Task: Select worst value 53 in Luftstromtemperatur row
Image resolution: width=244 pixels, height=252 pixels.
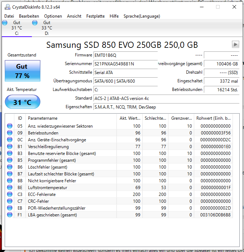Action: 164,188
